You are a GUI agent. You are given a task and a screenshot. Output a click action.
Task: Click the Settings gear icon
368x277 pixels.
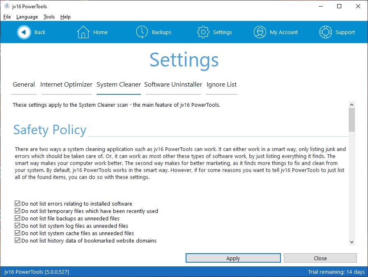pos(203,32)
